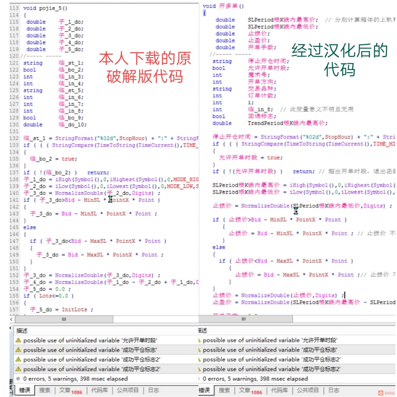Switch to the 搜索 tab in left panel
The height and width of the screenshot is (397, 397).
44,390
